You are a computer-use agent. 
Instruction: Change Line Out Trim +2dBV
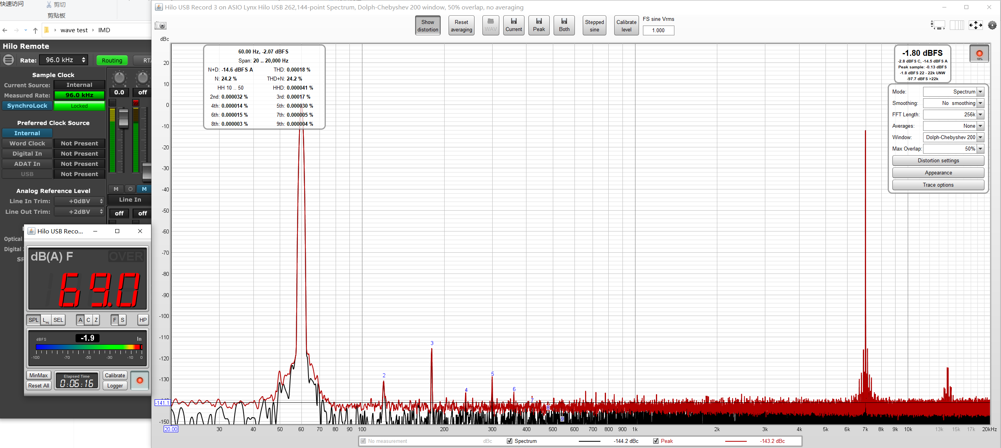coord(79,212)
